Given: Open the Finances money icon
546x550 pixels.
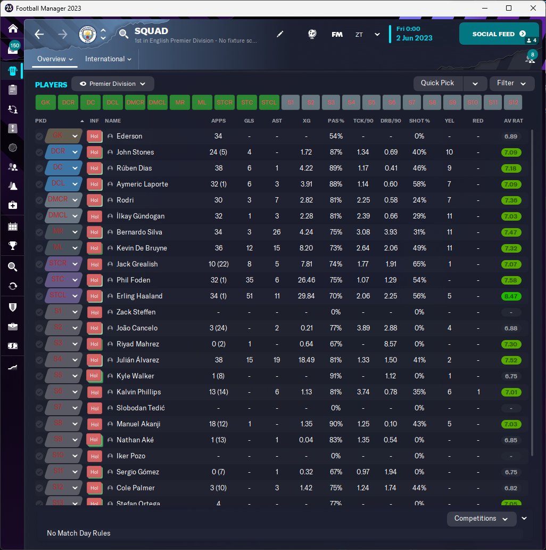Looking at the screenshot, I should (x=13, y=346).
